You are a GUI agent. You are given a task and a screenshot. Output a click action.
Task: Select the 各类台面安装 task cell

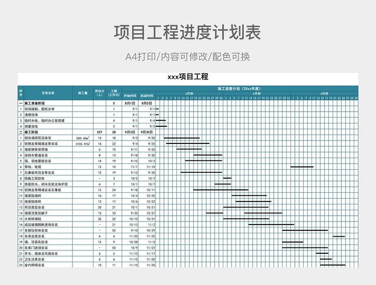click(48, 236)
